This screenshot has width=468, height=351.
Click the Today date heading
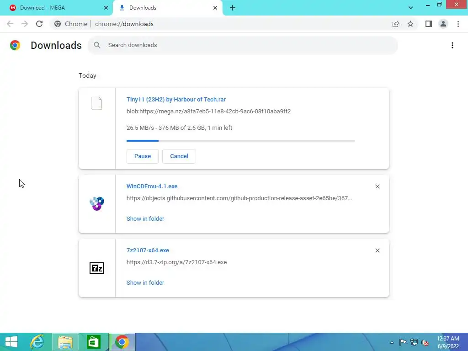coord(87,75)
